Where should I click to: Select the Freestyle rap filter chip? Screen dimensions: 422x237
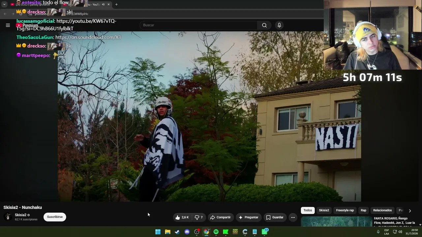click(x=345, y=210)
